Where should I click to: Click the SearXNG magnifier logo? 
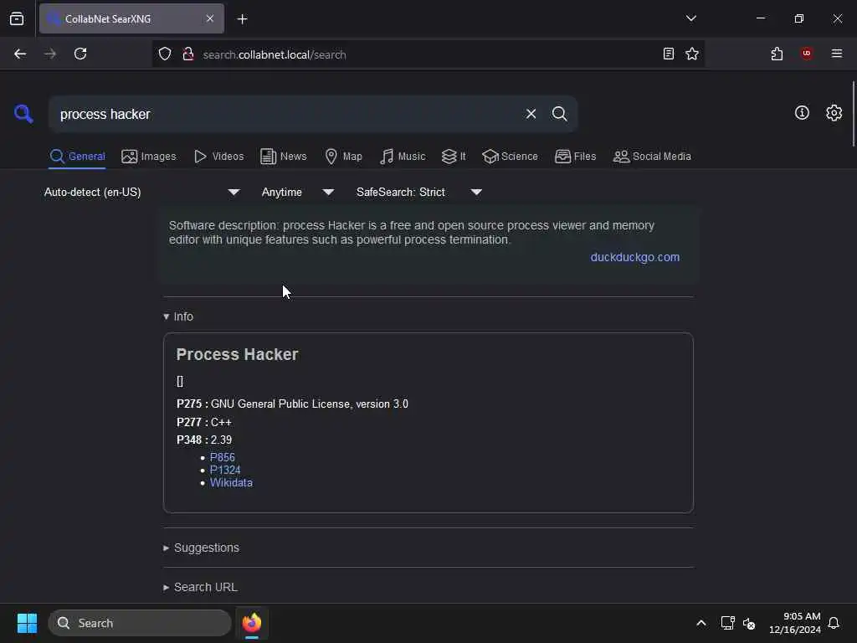coord(23,114)
